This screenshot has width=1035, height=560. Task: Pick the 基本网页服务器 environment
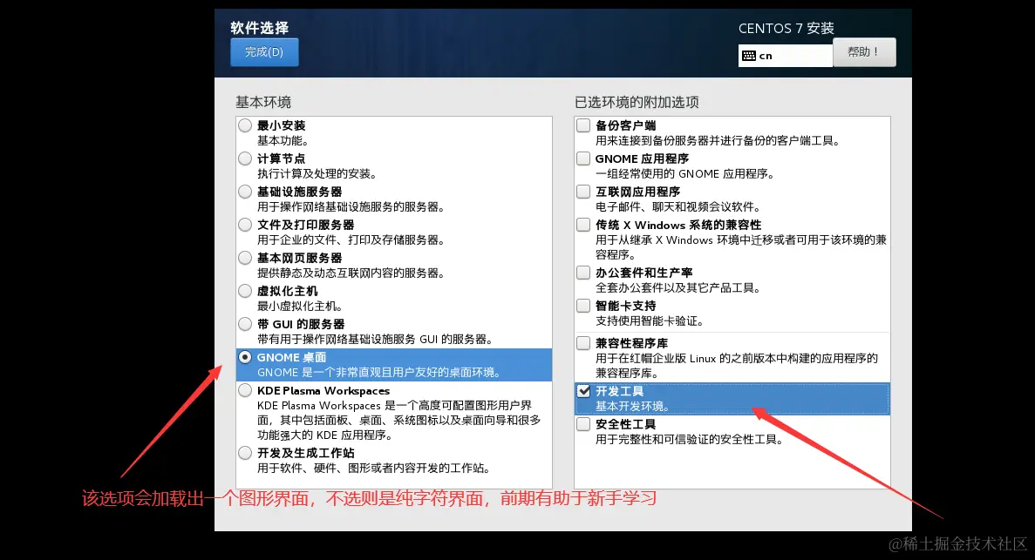pyautogui.click(x=245, y=257)
